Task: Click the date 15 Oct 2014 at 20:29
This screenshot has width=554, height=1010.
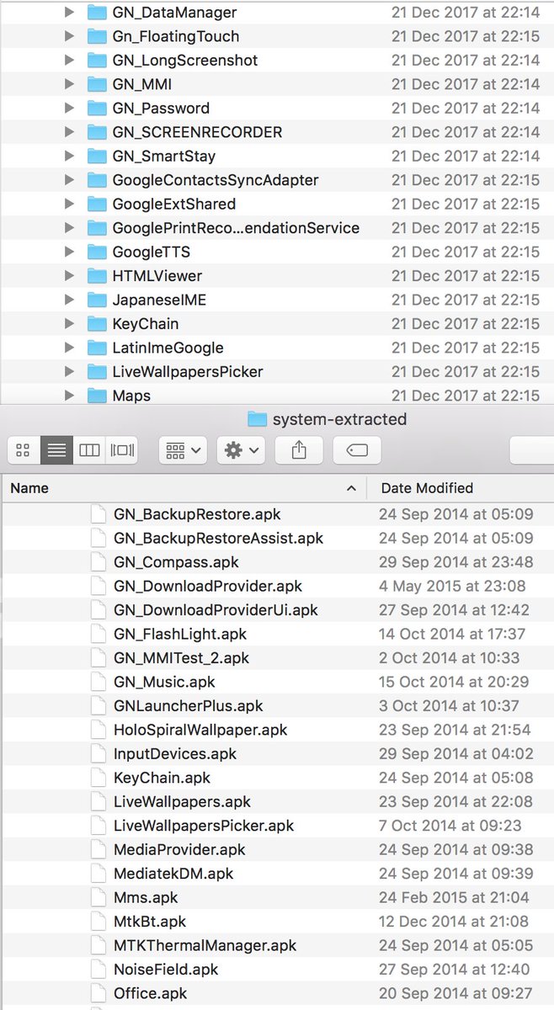Action: point(454,682)
